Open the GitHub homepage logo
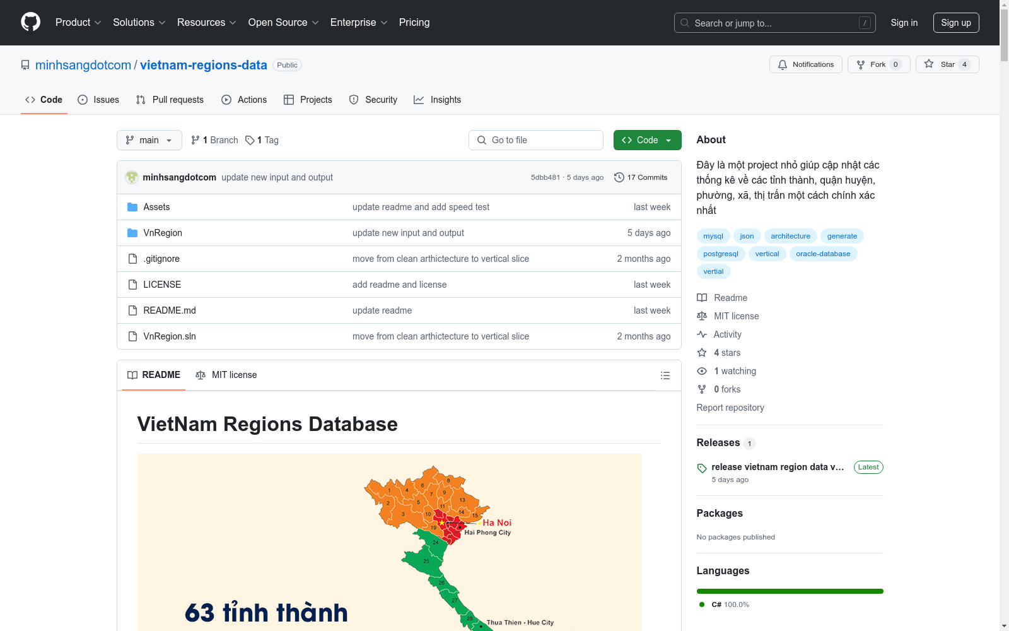 (x=30, y=22)
